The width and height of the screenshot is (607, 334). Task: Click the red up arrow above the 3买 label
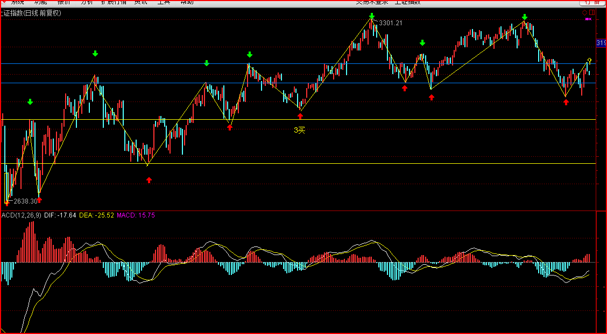coord(300,115)
